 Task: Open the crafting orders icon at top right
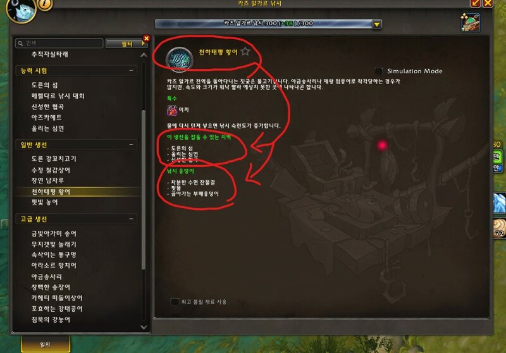tap(470, 22)
